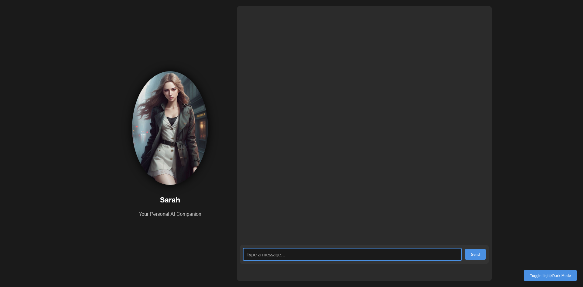Focus the Type a message input field

(x=352, y=255)
